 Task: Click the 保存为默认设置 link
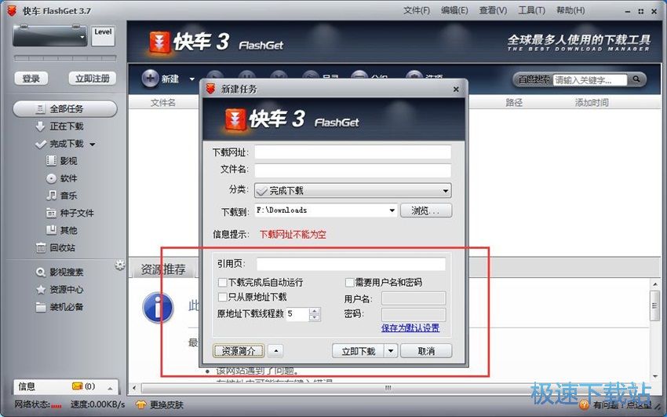pyautogui.click(x=410, y=328)
